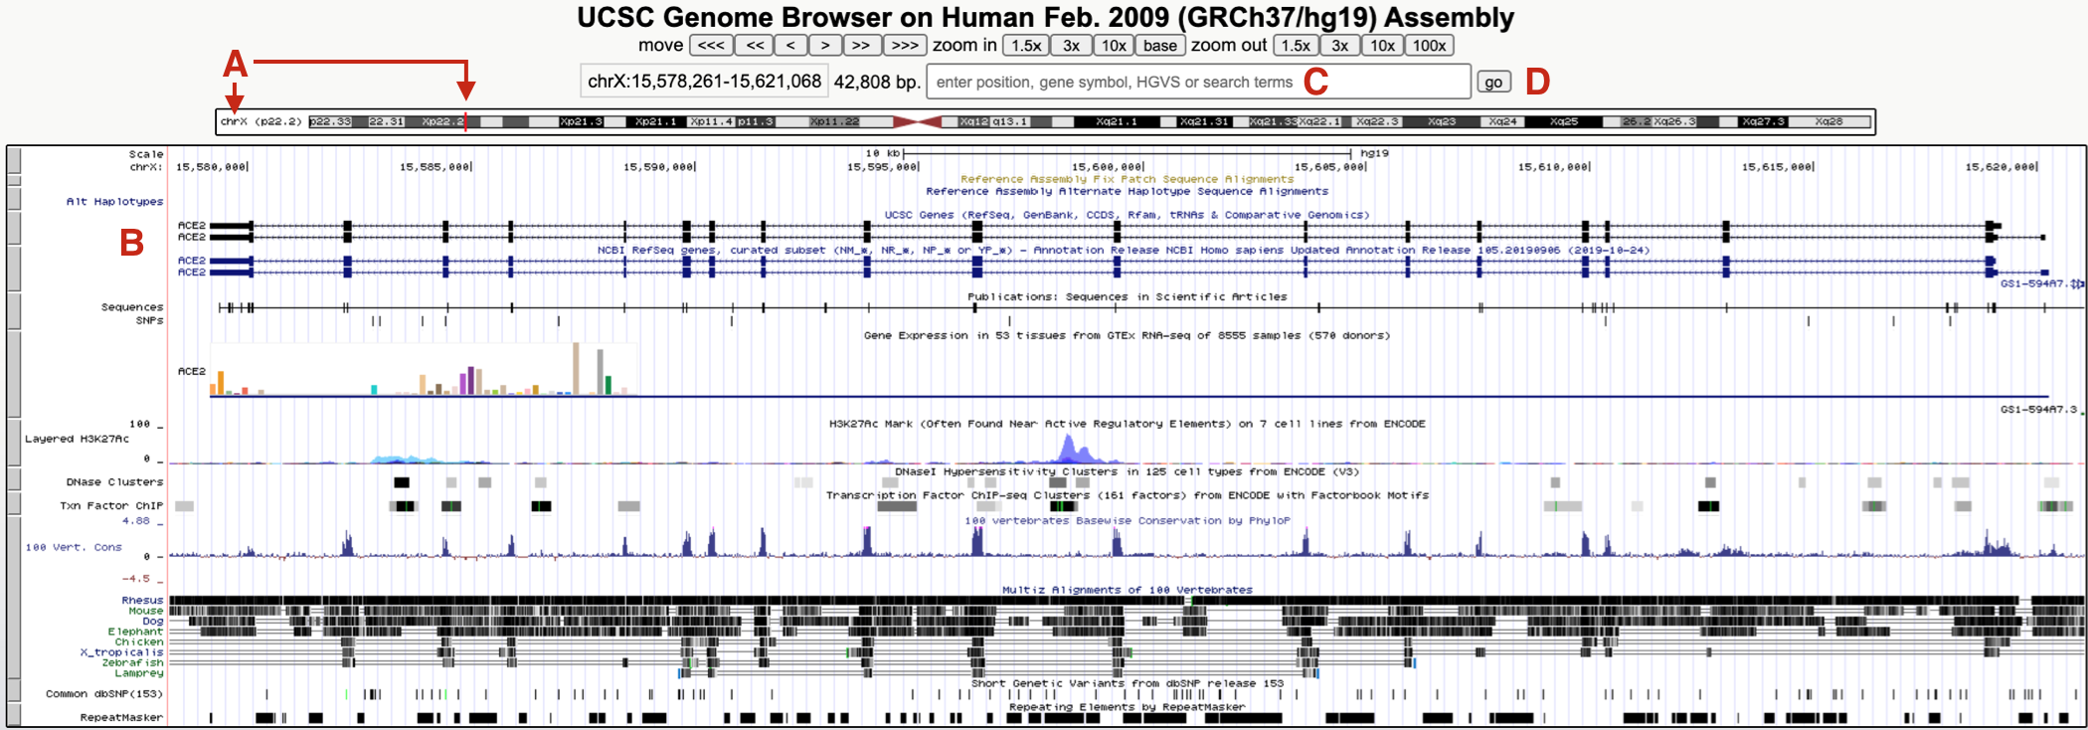The width and height of the screenshot is (2088, 730).
Task: Click the single '>' move right button
Action: point(824,46)
